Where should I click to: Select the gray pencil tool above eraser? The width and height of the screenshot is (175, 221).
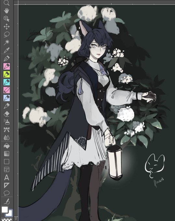[6, 106]
